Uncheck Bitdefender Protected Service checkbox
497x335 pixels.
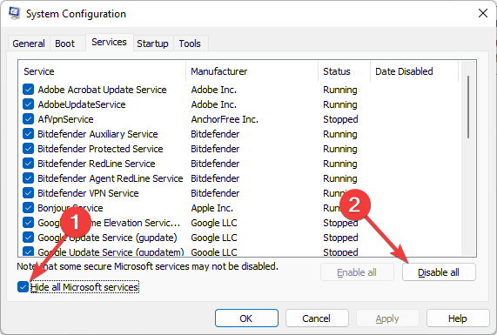(x=28, y=148)
